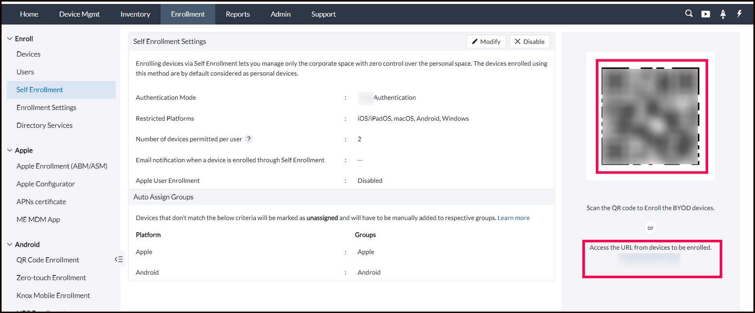Click the lightning bolt quick actions icon
This screenshot has width=755, height=313.
(x=739, y=14)
